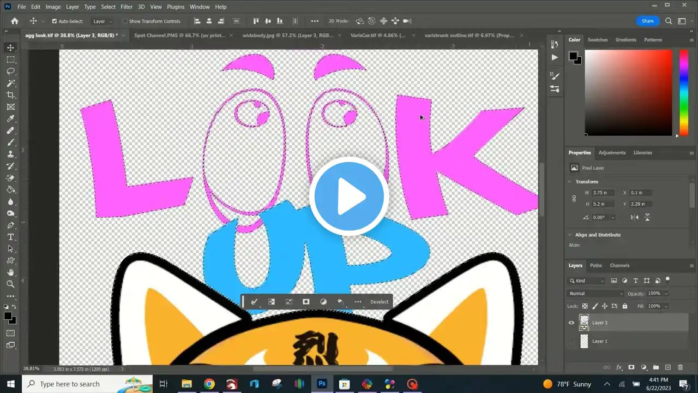Enable Show Transform Controls checkbox

pyautogui.click(x=125, y=21)
